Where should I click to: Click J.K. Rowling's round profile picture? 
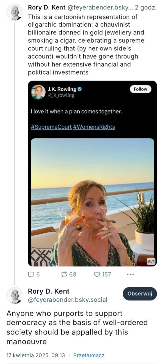pos(38,92)
